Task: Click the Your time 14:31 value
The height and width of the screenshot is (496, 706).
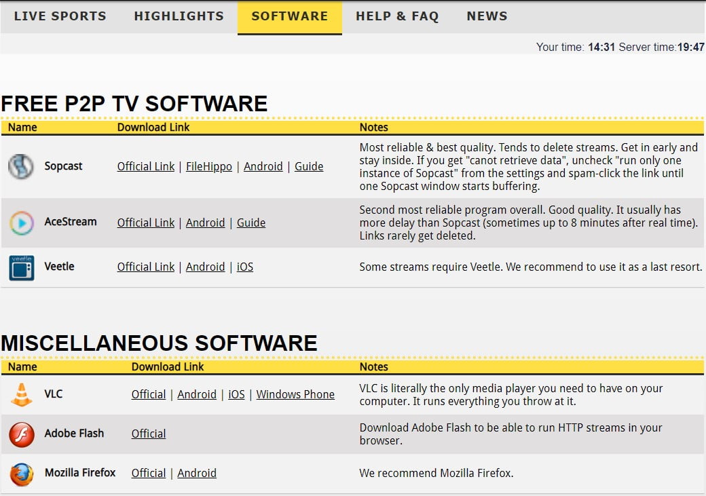Action: pos(601,47)
